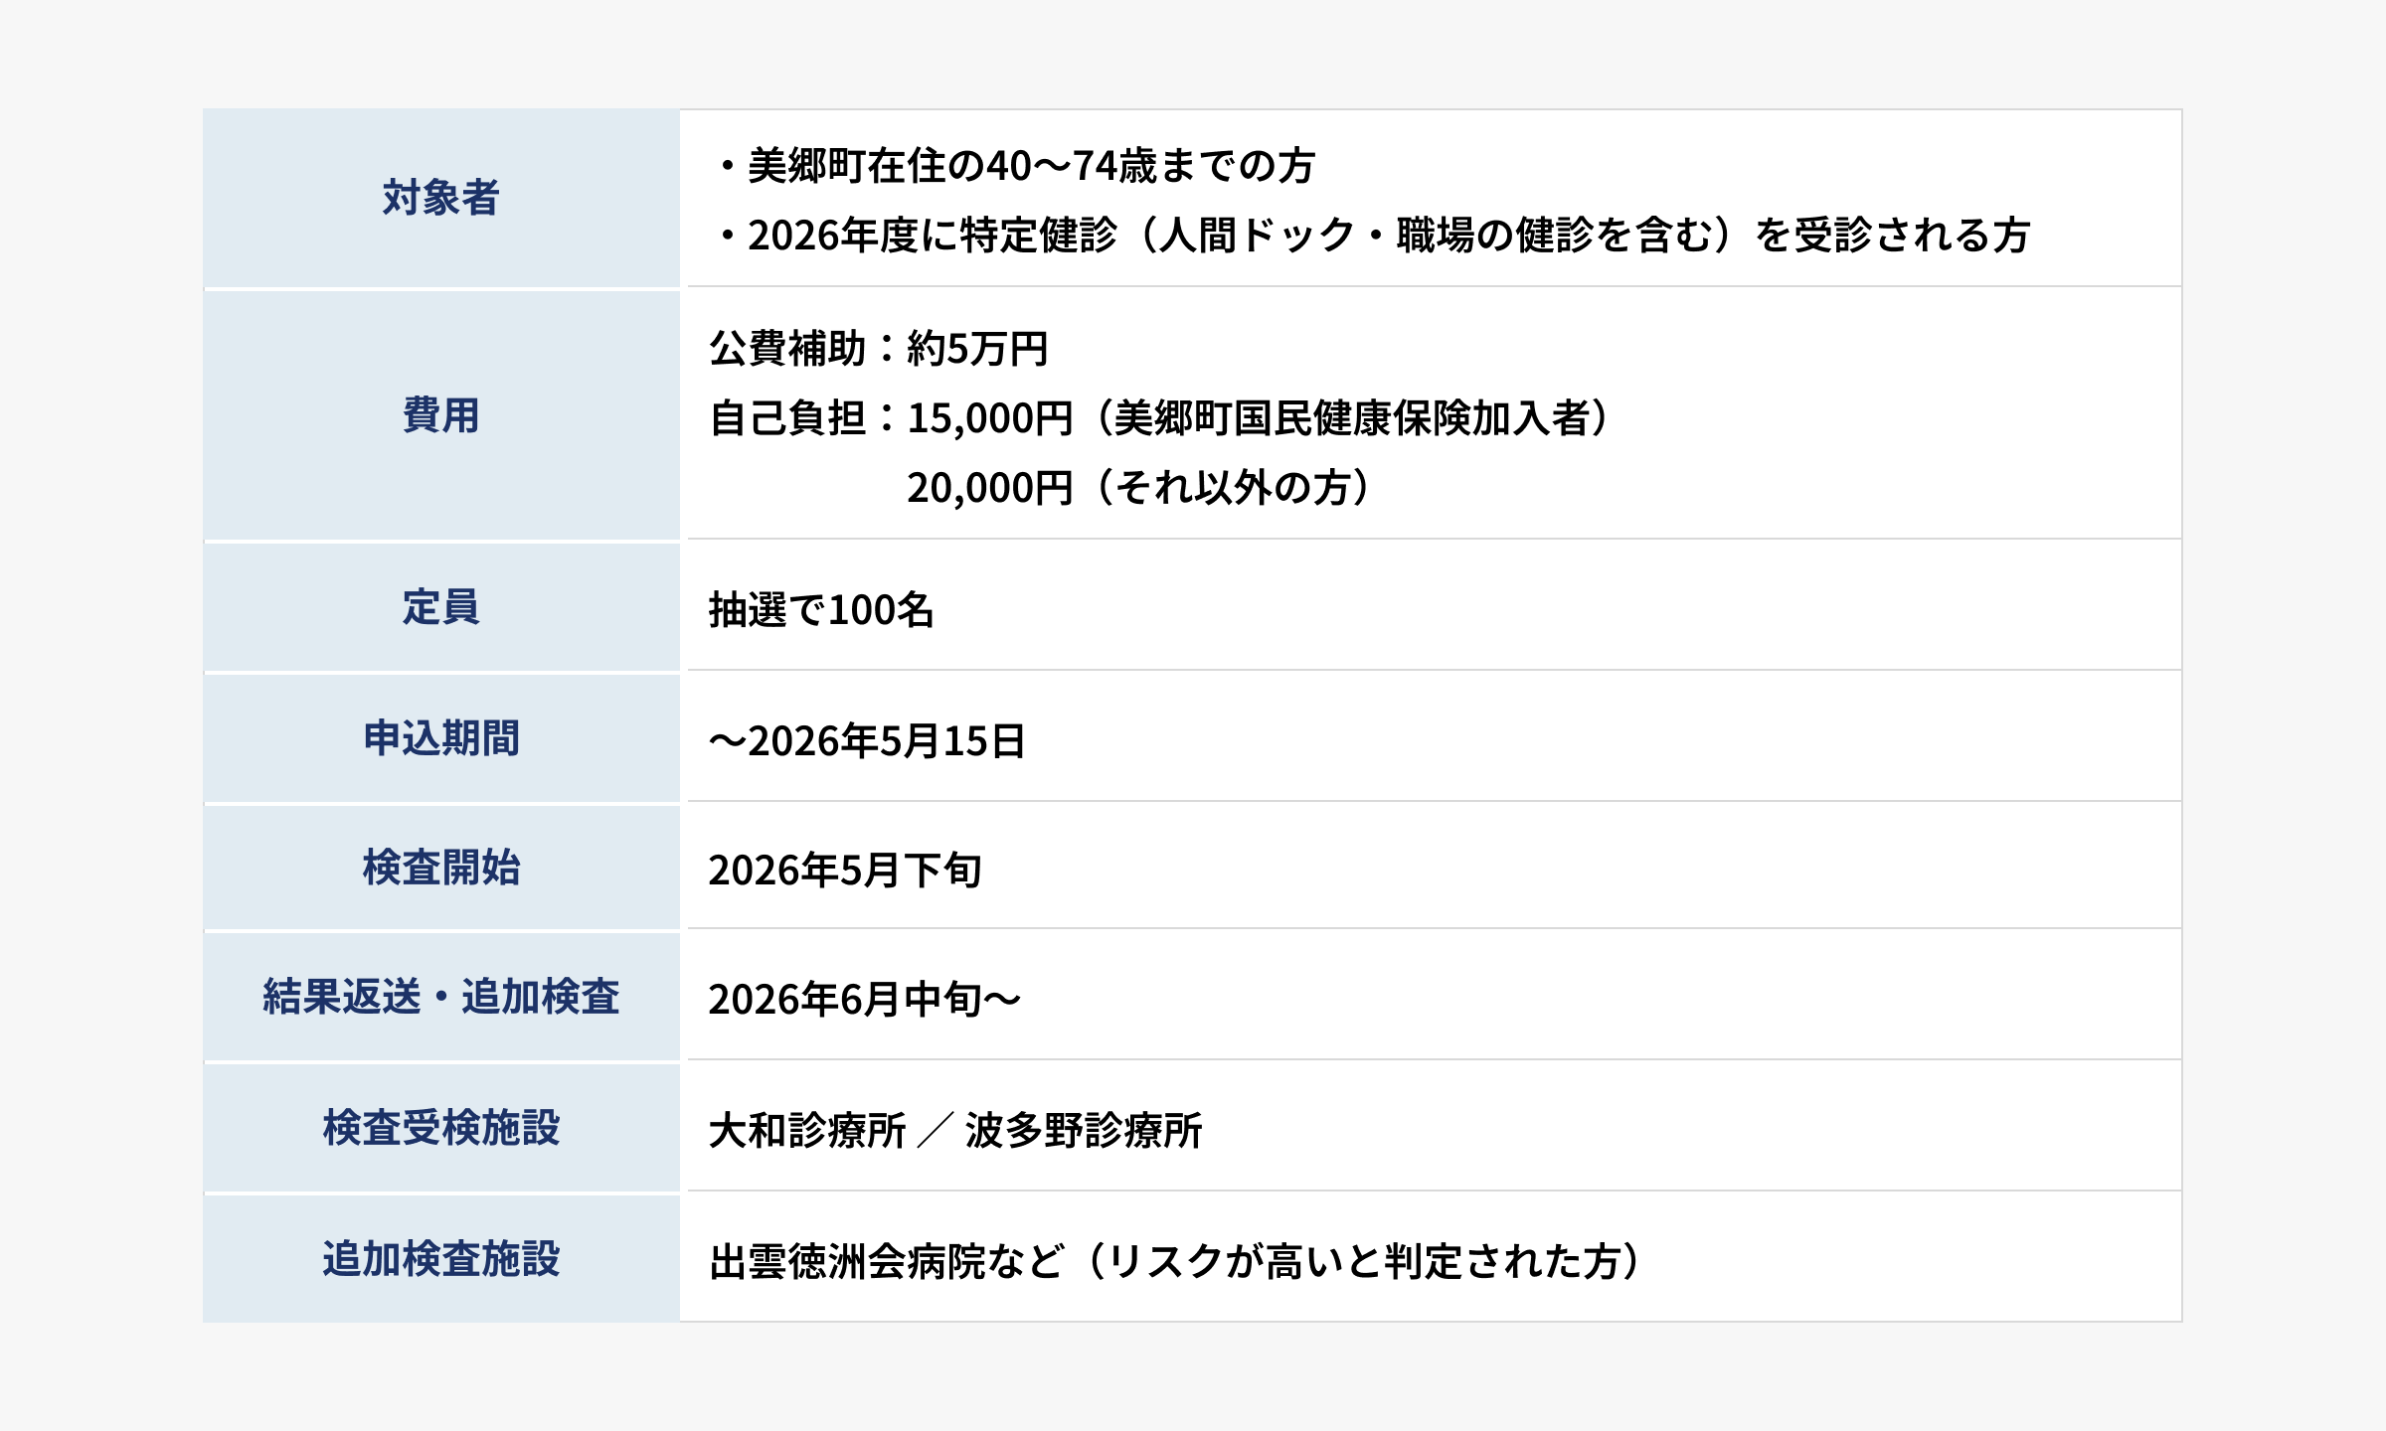Click the 結果返送・追加検査 header cell
The height and width of the screenshot is (1431, 2386).
pos(440,997)
